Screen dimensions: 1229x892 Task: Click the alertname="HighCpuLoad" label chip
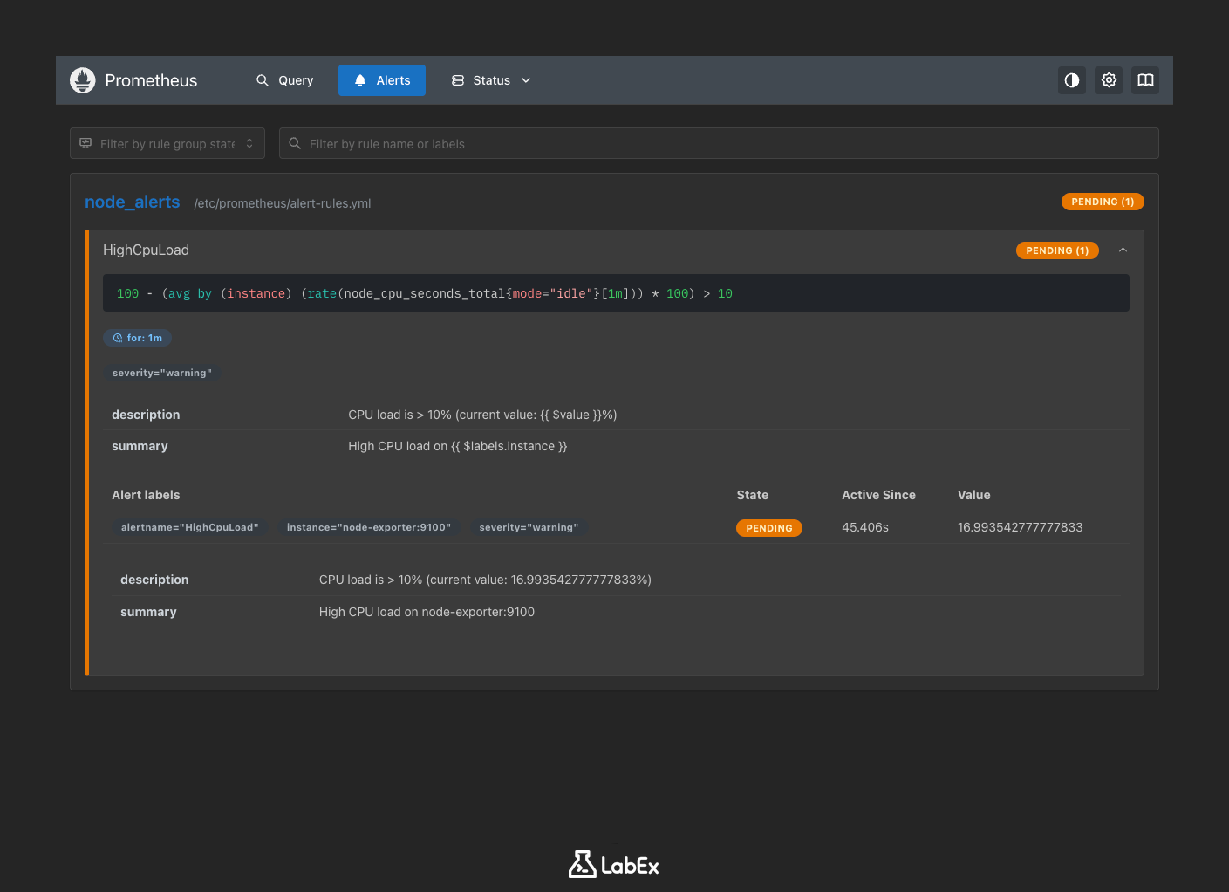tap(189, 527)
